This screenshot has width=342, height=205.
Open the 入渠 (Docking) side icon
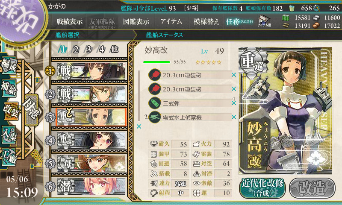[x=9, y=135]
